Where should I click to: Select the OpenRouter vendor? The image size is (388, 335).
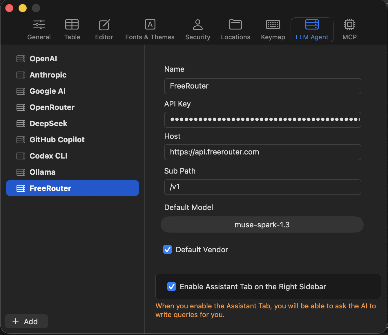(72, 107)
